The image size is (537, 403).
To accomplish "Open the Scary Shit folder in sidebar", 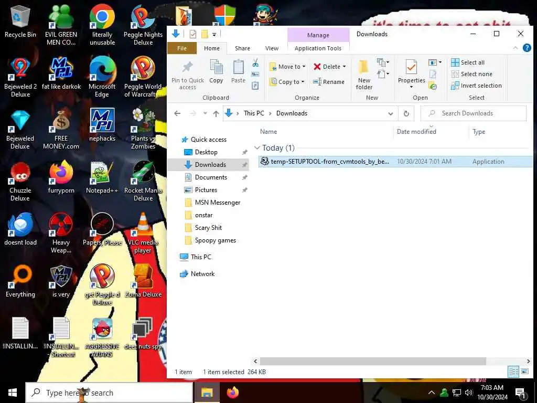I will (208, 228).
